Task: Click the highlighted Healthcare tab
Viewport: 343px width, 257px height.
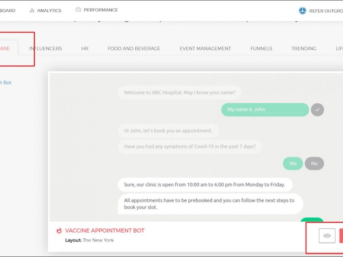Action: coord(5,49)
